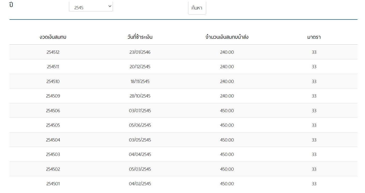Select the period 254502 cell
Viewport: 365px width, 193px height.
53,169
